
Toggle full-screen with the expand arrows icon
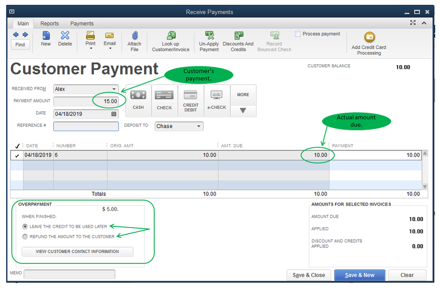click(413, 23)
